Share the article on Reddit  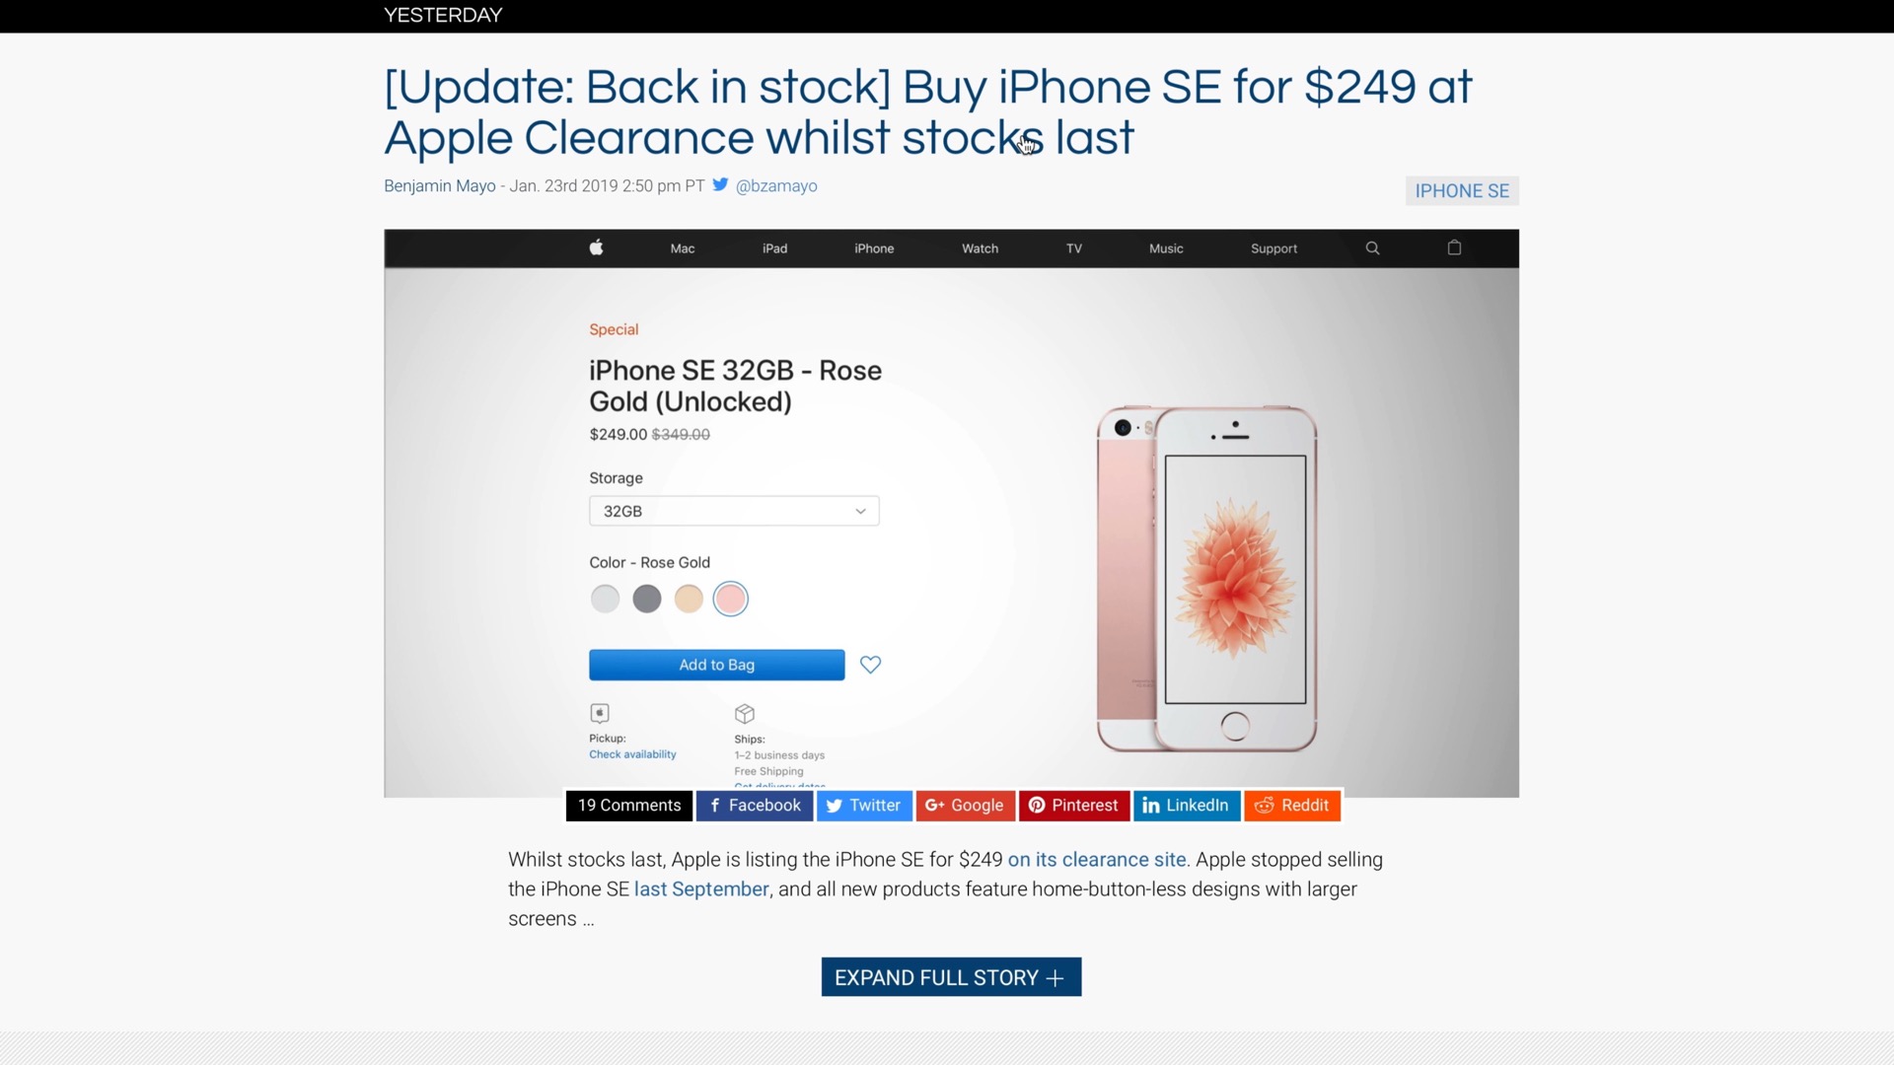pyautogui.click(x=1292, y=806)
